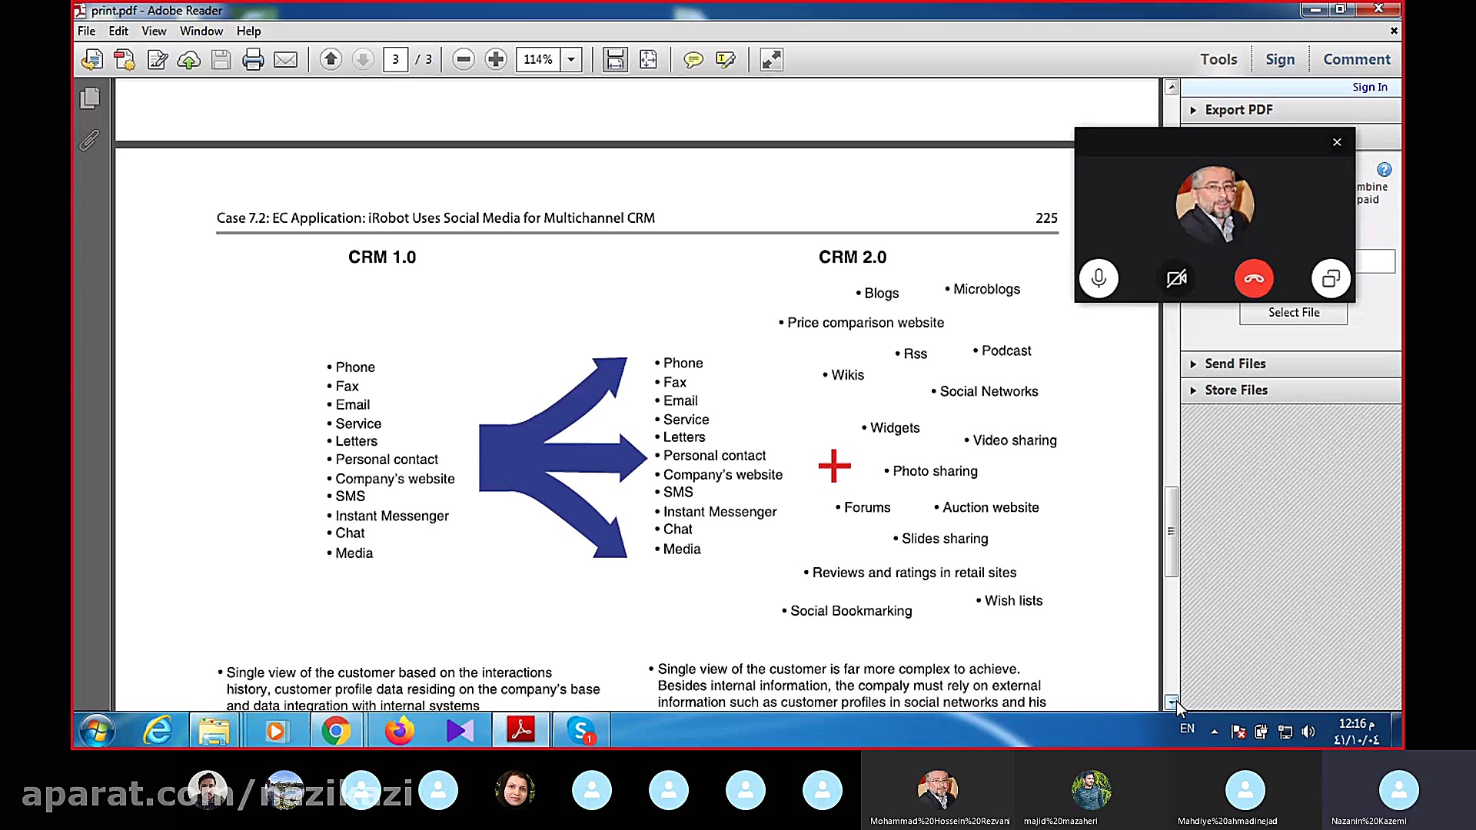1476x830 pixels.
Task: Select the Highlight text tool
Action: [x=725, y=59]
